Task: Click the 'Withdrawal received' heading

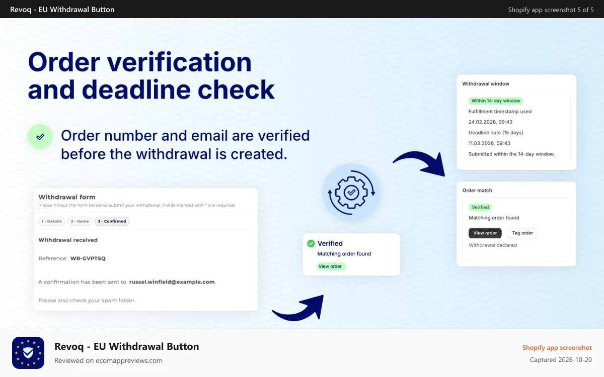Action: (68, 240)
